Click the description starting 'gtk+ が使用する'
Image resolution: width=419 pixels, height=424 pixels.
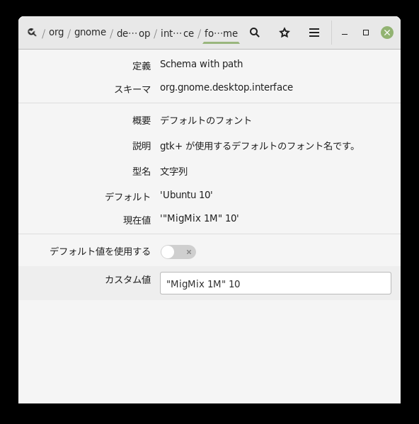257,146
